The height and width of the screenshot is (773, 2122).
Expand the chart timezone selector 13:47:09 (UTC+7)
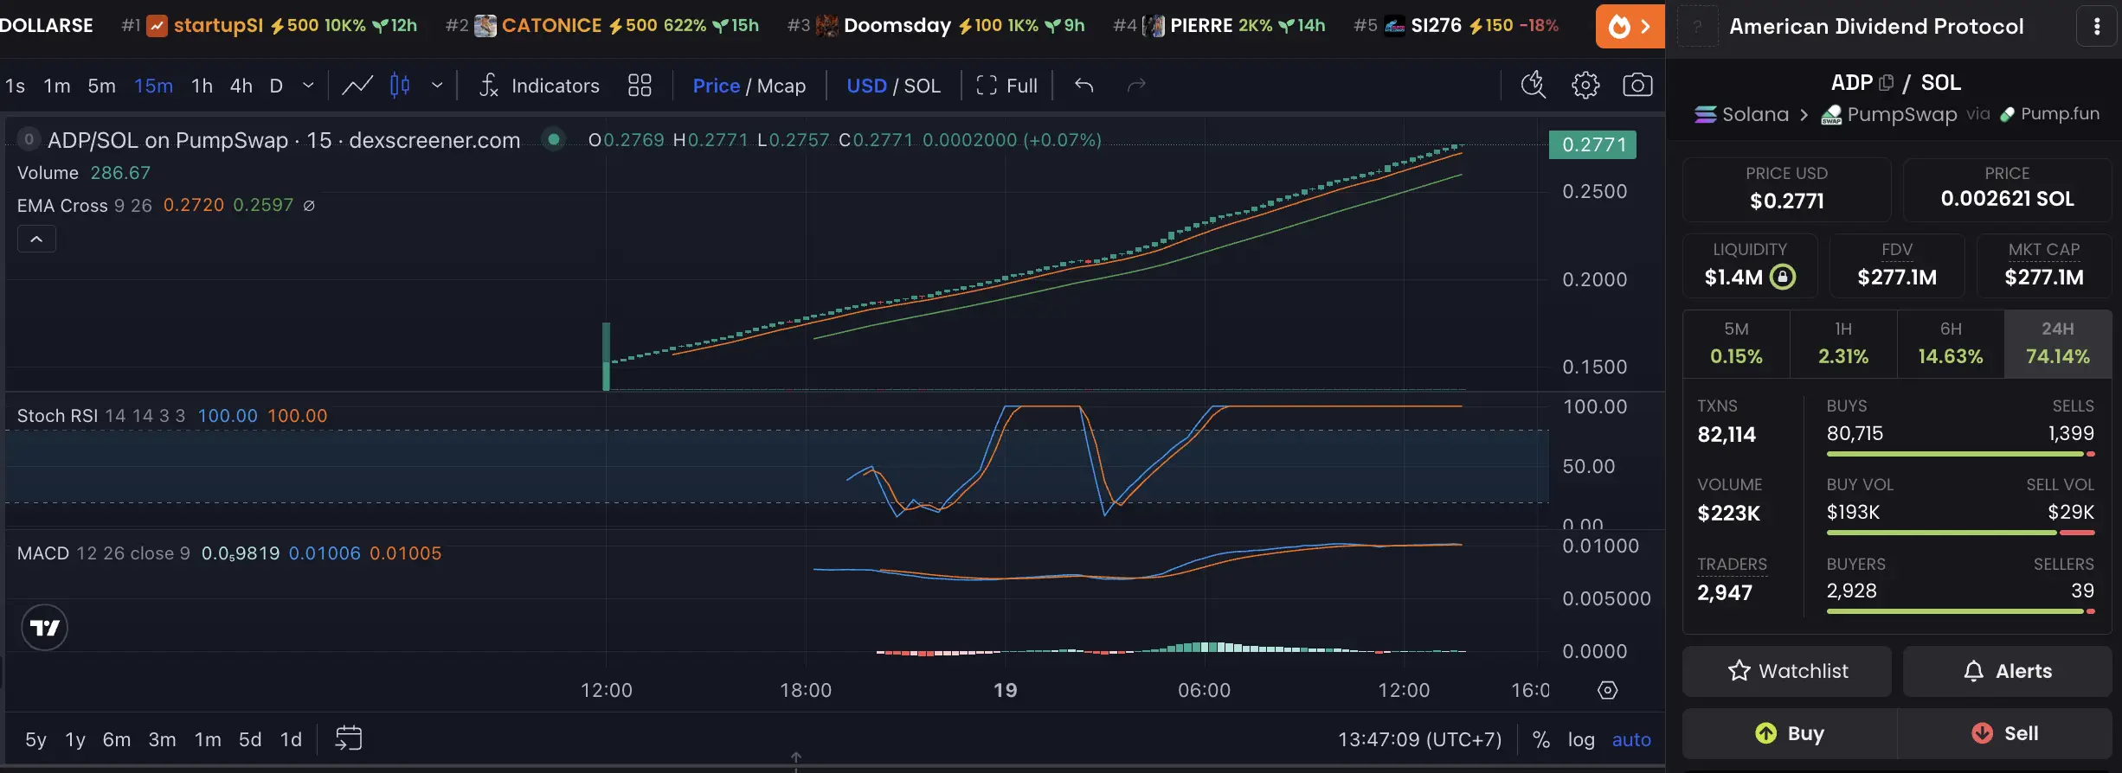pyautogui.click(x=1420, y=739)
